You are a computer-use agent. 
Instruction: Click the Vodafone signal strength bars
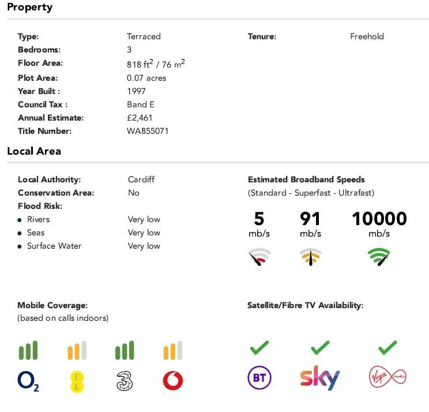click(x=173, y=350)
